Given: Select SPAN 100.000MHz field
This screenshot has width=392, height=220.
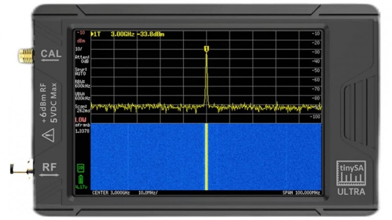Looking at the screenshot, I should click(x=301, y=192).
